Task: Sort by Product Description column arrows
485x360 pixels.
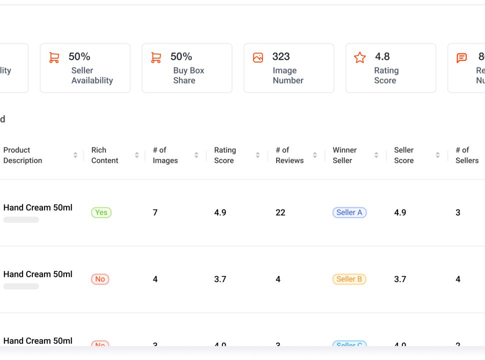Action: coord(75,155)
